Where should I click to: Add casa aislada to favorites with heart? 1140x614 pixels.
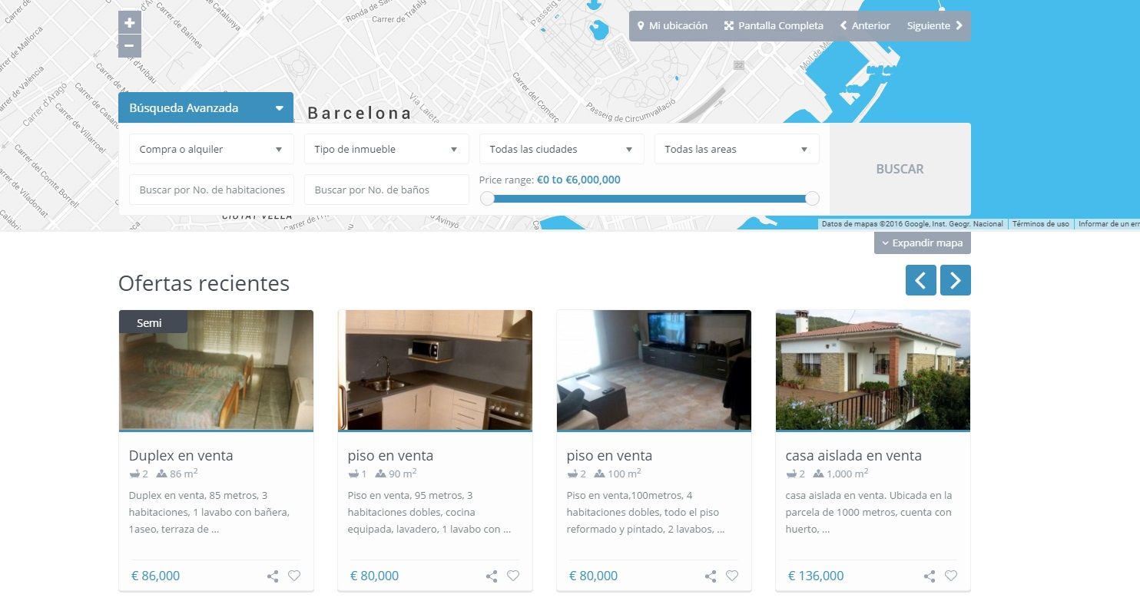tap(951, 576)
